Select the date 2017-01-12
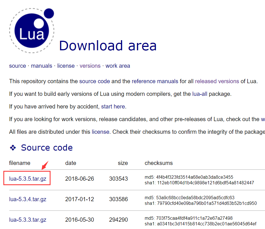Image resolution: width=265 pixels, height=229 pixels. [80, 199]
